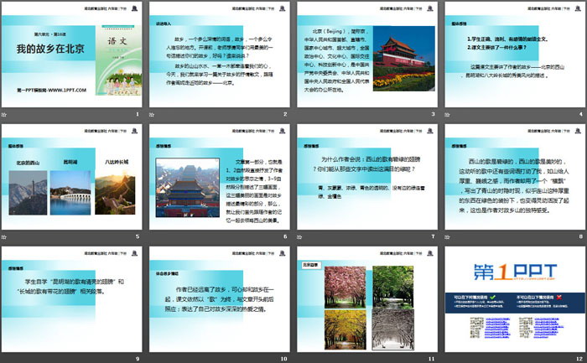587x363 pixels.
Task: Select slide 3 with the Tiananmen photo
Action: (367, 54)
